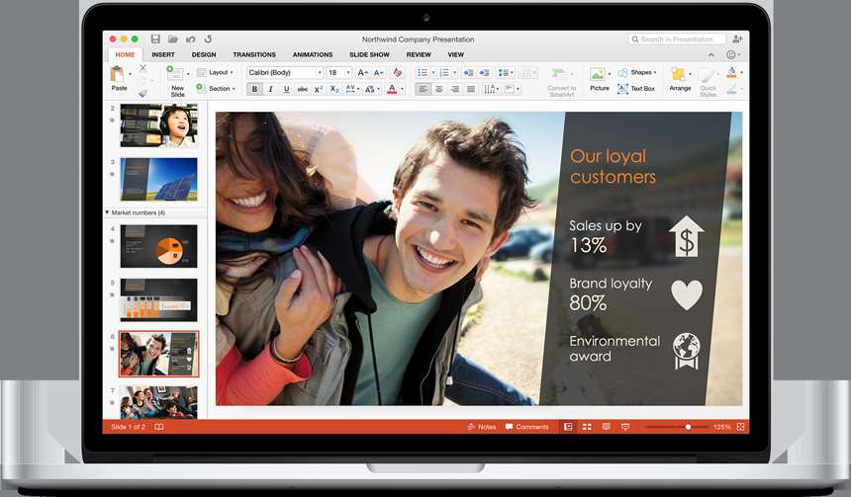
Task: Open the Shapes dropdown
Action: pyautogui.click(x=637, y=73)
